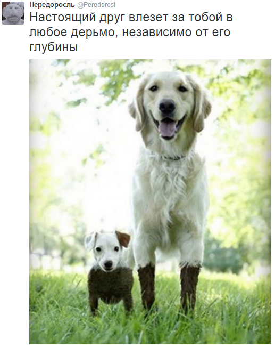Click the retriever's fluffy chest fur

coord(170,188)
